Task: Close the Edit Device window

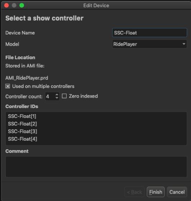Action: tap(6, 5)
